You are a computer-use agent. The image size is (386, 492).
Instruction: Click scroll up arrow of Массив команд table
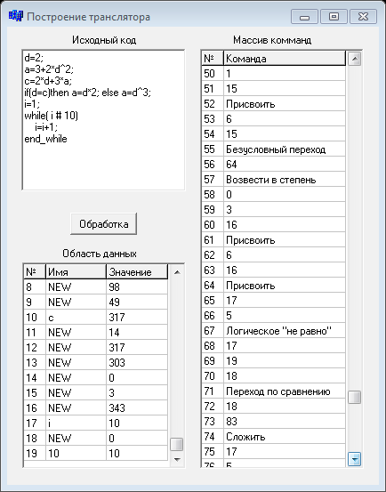click(x=354, y=59)
